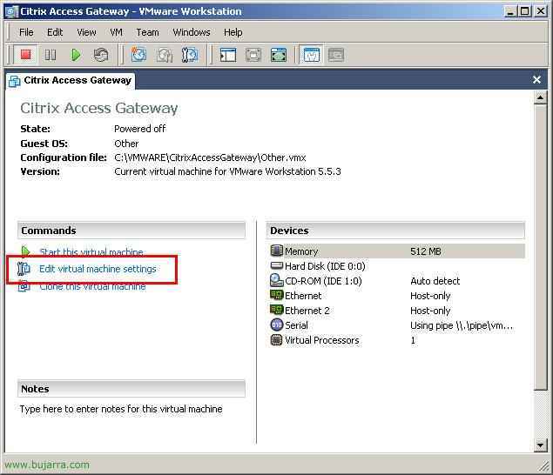Select the Ethernet 2 device label
This screenshot has width=553, height=475.
click(307, 311)
